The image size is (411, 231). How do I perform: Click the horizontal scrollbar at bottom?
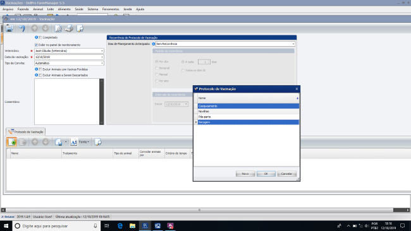(199, 210)
